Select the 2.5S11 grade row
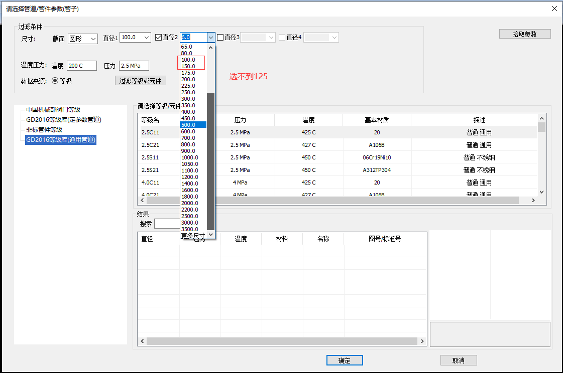This screenshot has height=373, width=563. pyautogui.click(x=150, y=157)
